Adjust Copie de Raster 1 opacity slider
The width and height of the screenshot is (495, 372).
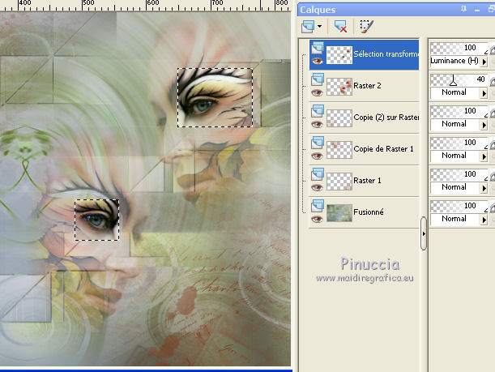[459, 143]
